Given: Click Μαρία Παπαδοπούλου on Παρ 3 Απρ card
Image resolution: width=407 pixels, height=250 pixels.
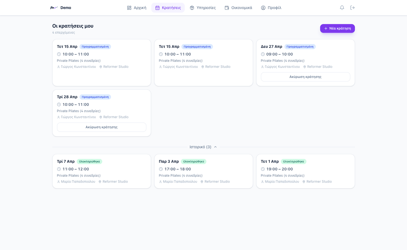Looking at the screenshot, I should (x=180, y=182).
